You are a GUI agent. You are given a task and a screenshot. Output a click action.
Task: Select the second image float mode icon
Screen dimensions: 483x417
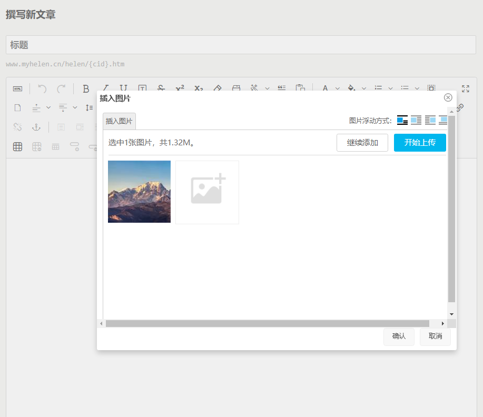(x=416, y=121)
